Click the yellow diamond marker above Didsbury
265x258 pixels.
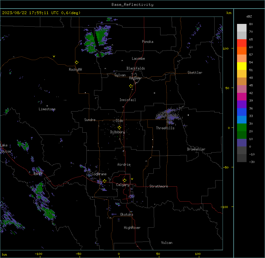click(x=119, y=128)
